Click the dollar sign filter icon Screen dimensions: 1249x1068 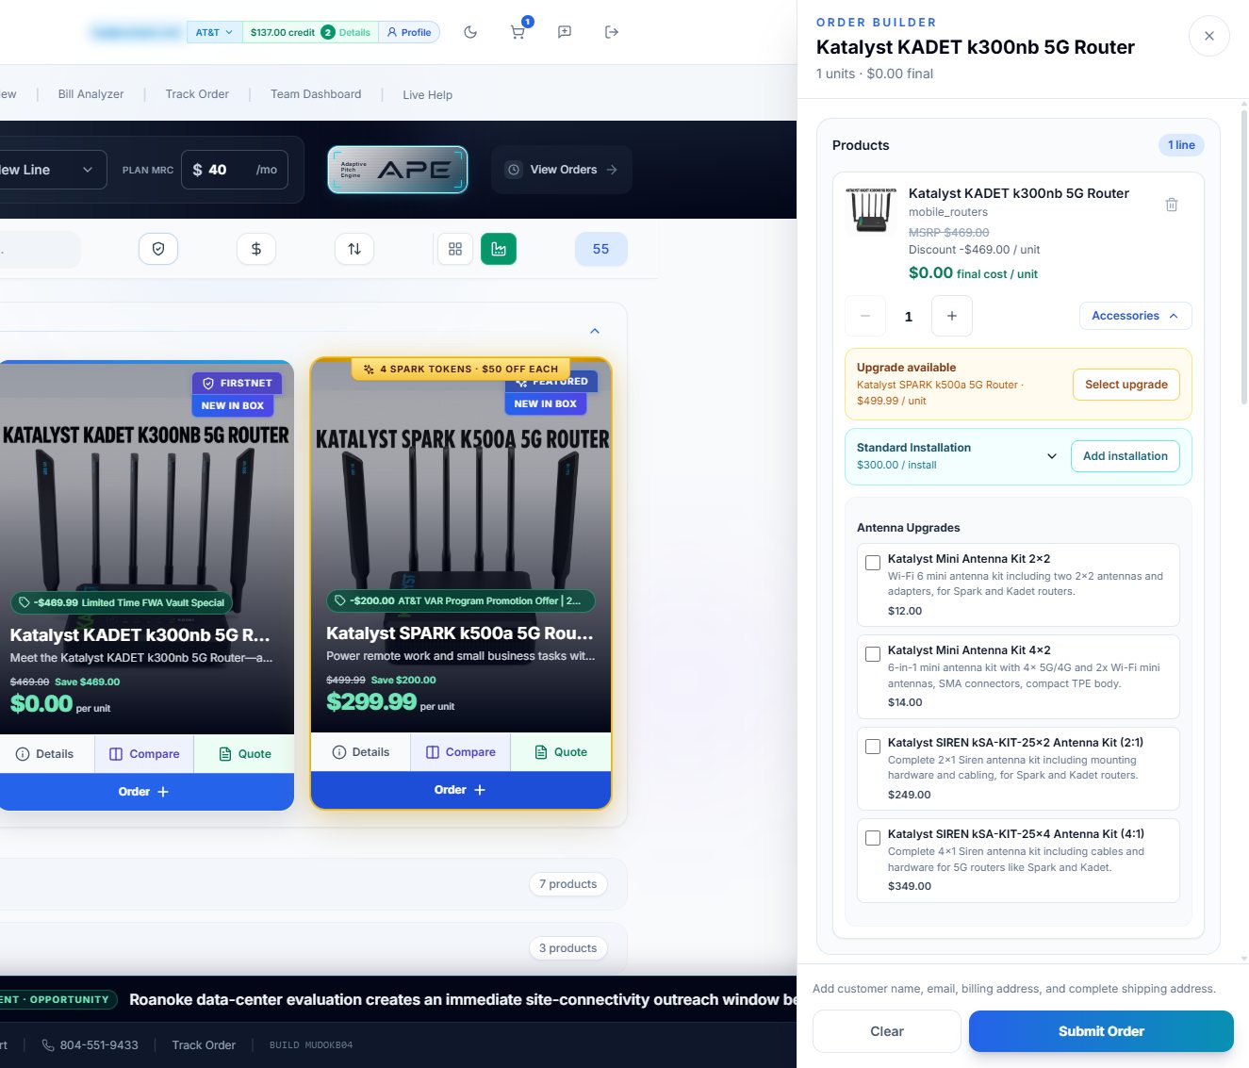[256, 249]
